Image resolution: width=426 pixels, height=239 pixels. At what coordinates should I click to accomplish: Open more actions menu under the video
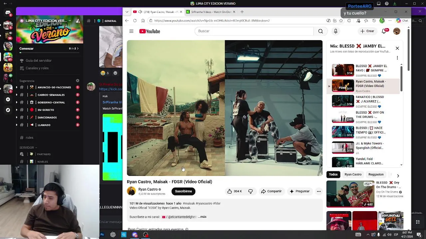(x=319, y=191)
